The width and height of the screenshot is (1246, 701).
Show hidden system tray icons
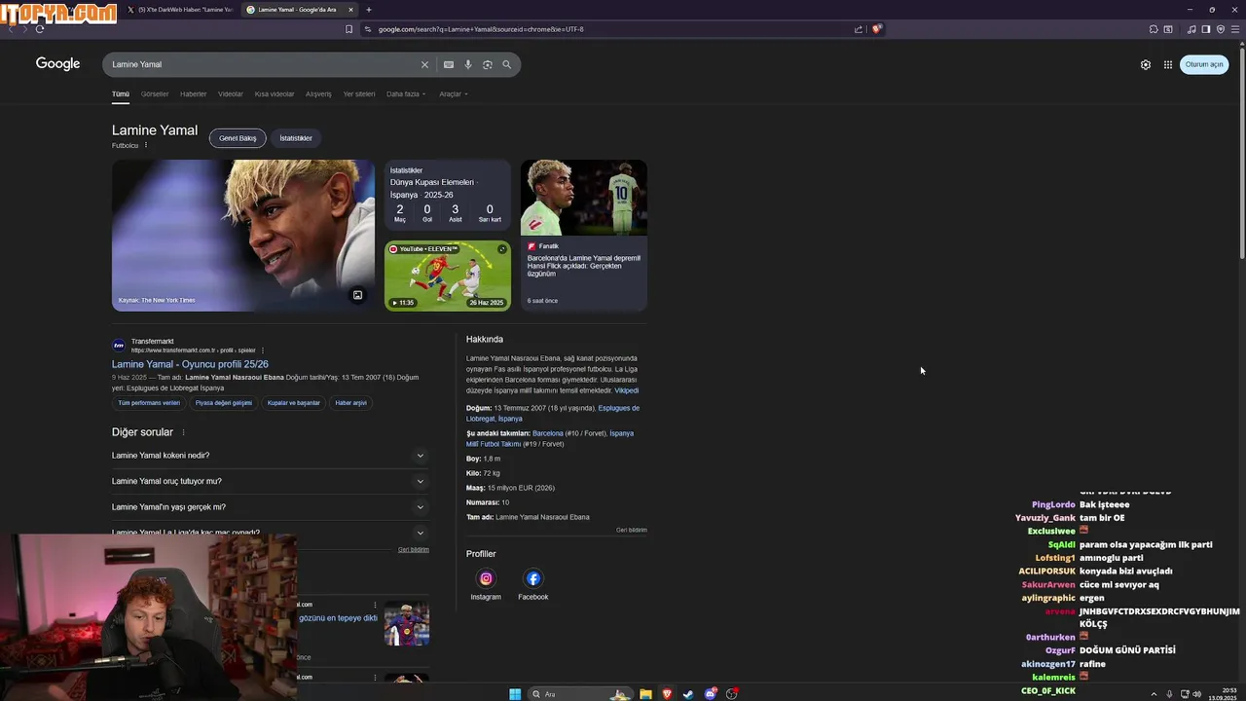click(1154, 694)
